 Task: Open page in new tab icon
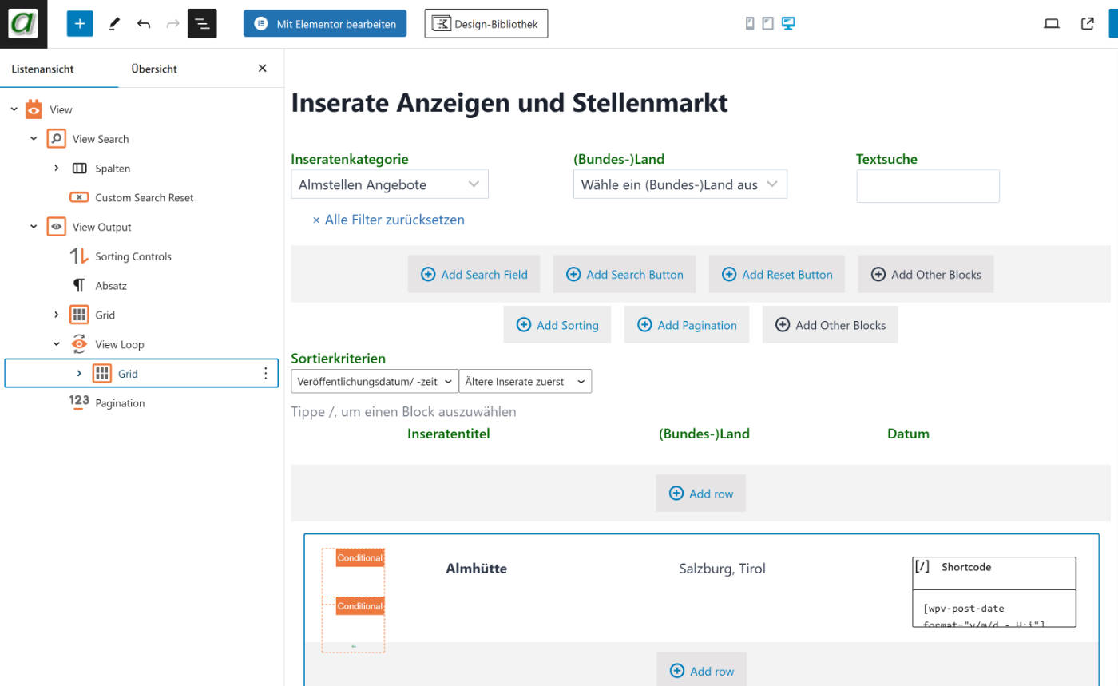(x=1088, y=24)
